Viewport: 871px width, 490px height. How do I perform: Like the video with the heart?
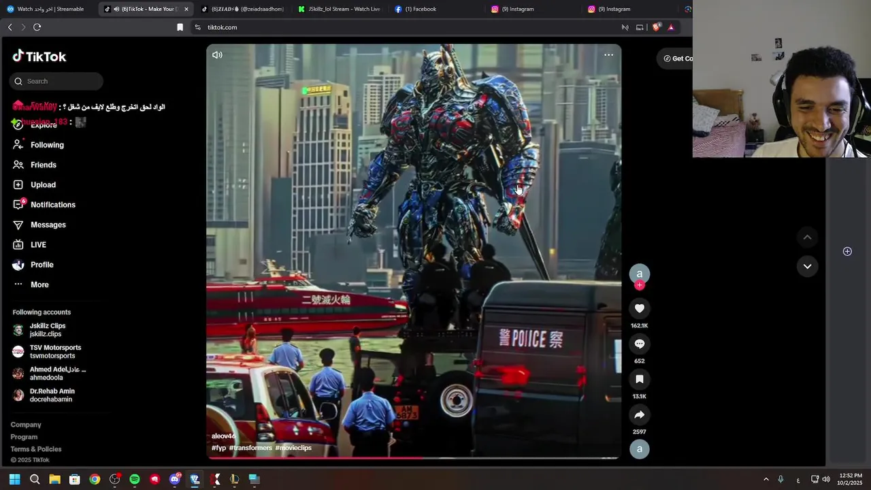coord(639,308)
